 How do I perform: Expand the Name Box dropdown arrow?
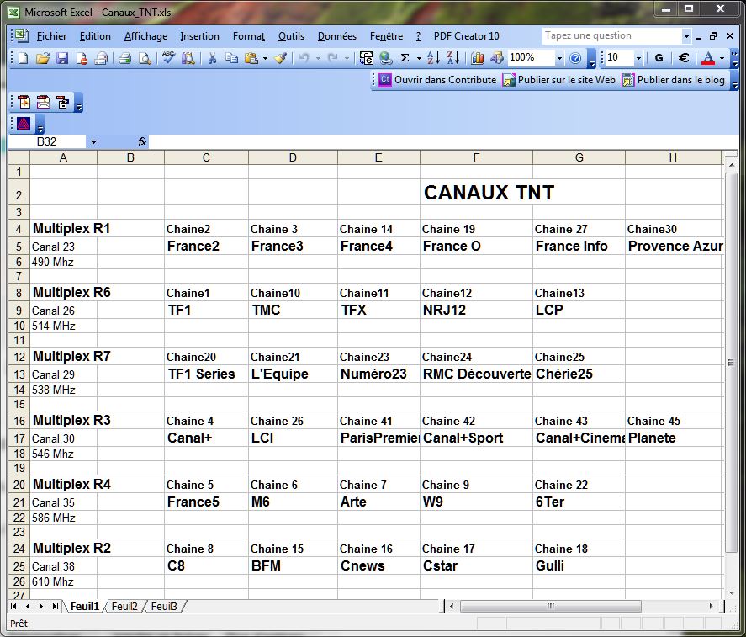pos(93,142)
